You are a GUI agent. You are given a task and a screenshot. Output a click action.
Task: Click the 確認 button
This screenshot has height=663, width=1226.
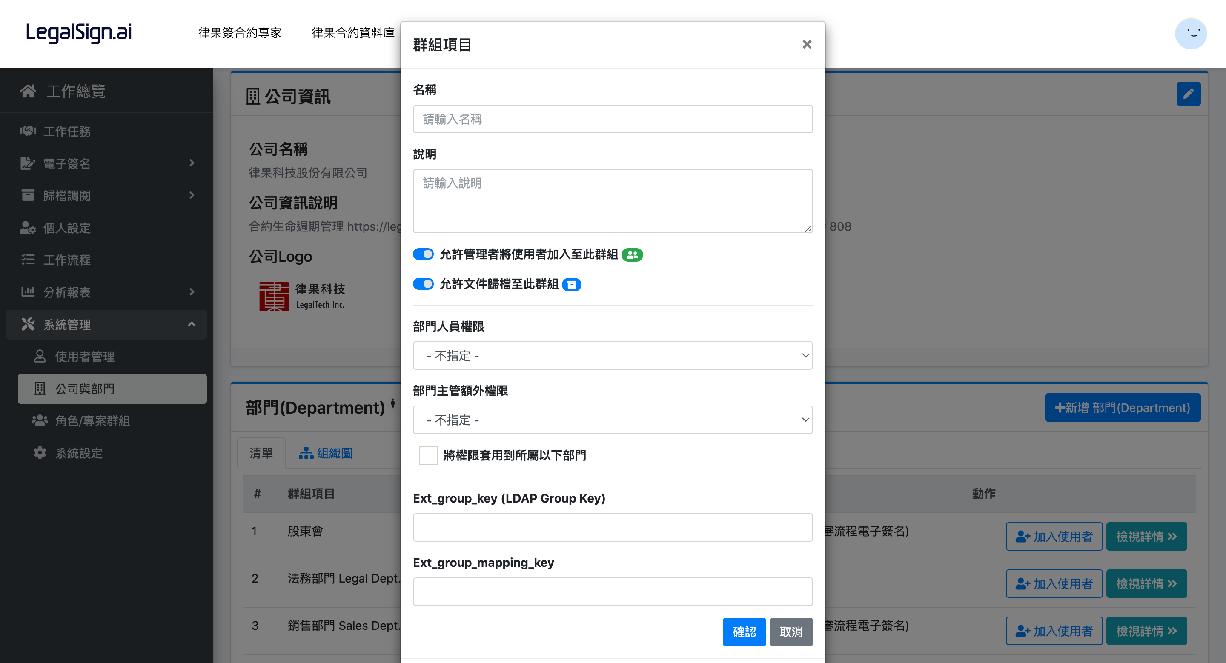click(x=744, y=632)
